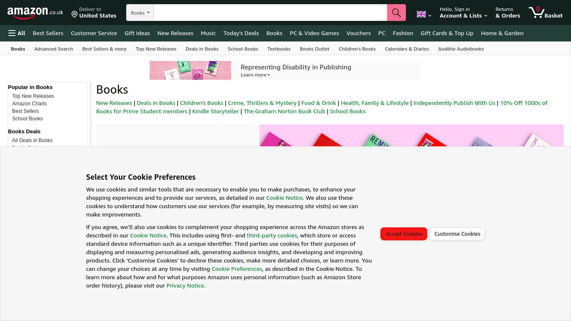Open Advanced Search

(54, 49)
